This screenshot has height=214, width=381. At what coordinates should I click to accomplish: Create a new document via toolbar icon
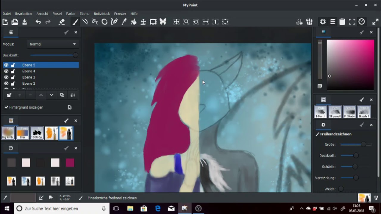[x=5, y=22]
